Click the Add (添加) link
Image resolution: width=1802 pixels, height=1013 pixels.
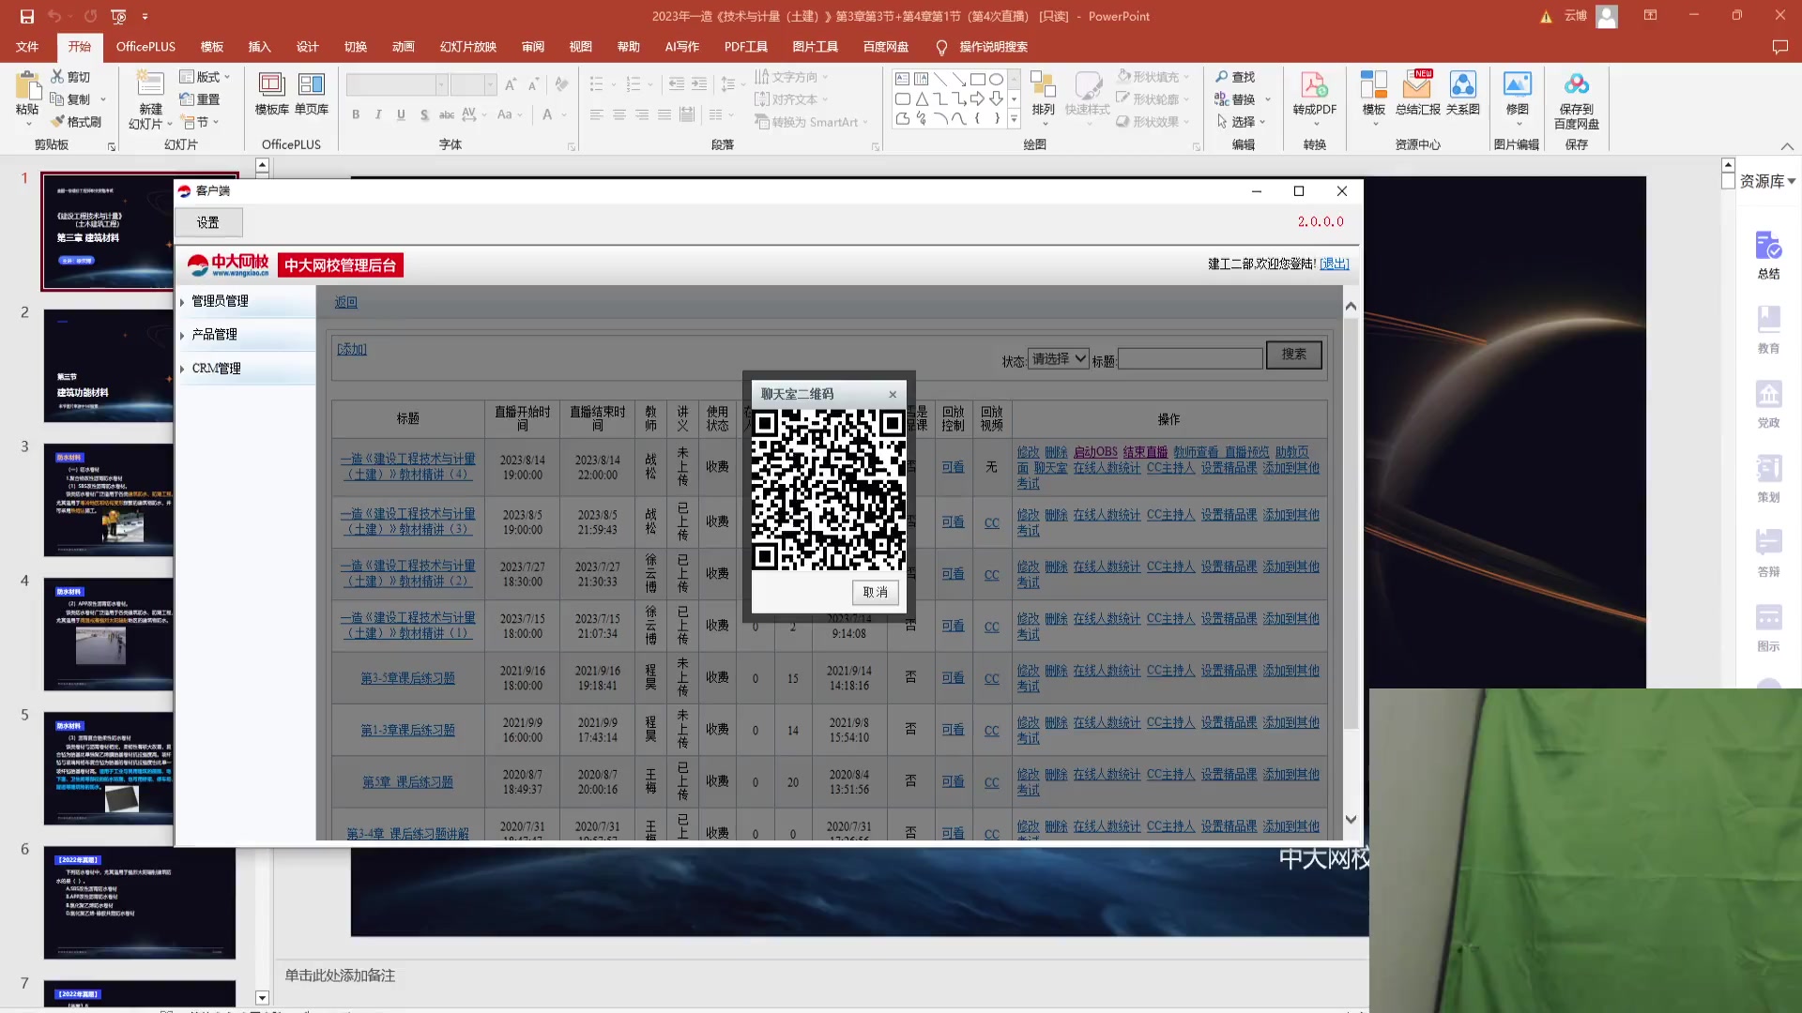352,350
